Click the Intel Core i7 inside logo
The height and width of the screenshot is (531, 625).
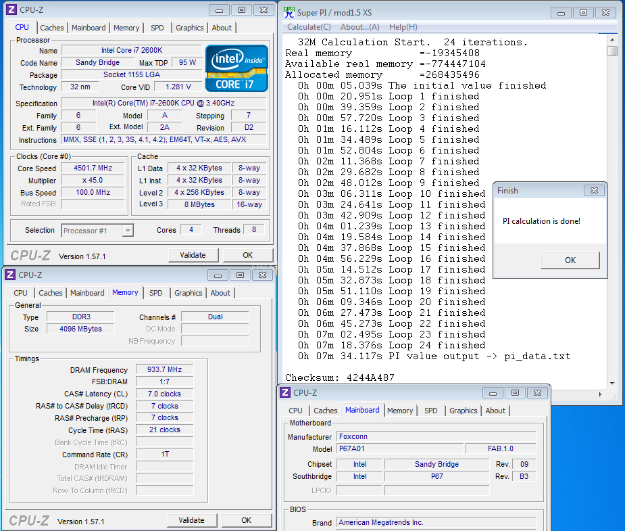point(236,68)
